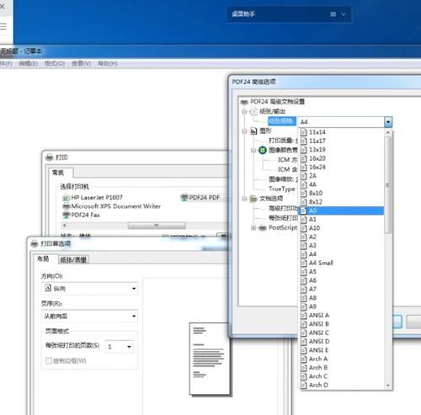Click the page icon beside 13x19 paper size
421x415 pixels.
click(x=303, y=150)
